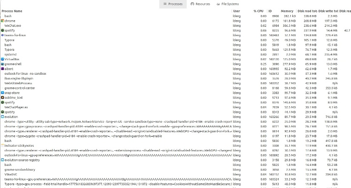
Task: Click the chrome process icon
Action: (2, 21)
